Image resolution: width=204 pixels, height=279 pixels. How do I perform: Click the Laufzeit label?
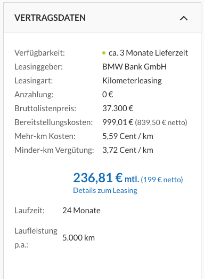coord(29,211)
